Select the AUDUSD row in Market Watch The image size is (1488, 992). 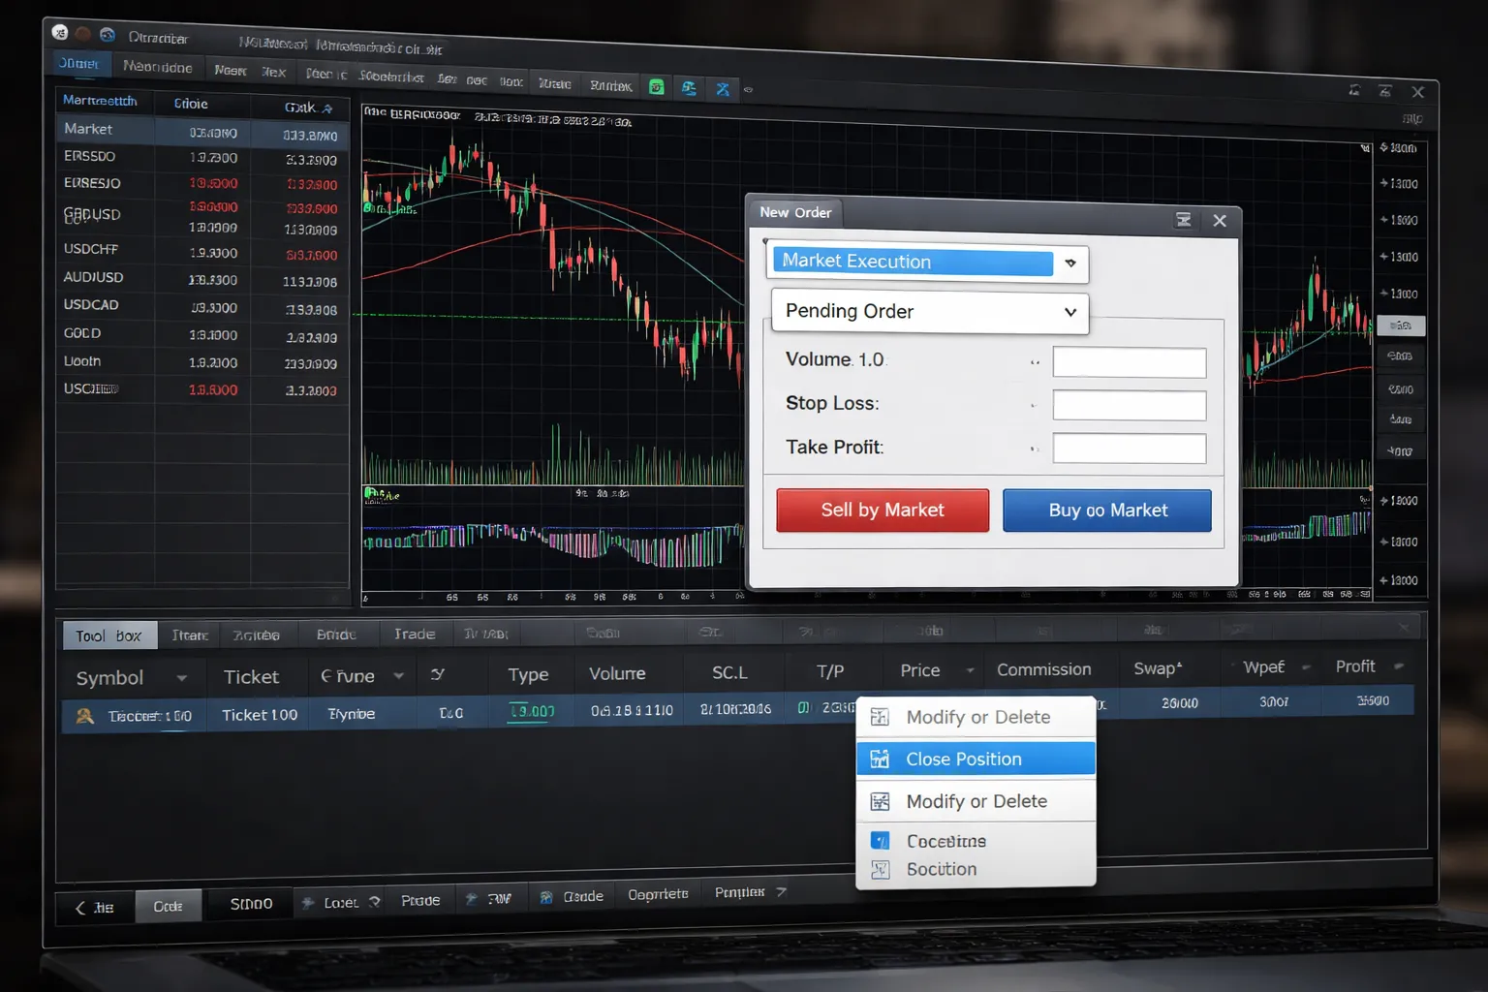tap(201, 279)
